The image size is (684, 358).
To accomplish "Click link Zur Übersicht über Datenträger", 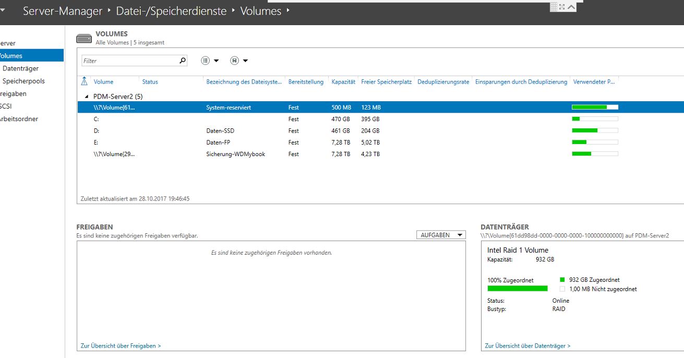I will click(527, 345).
